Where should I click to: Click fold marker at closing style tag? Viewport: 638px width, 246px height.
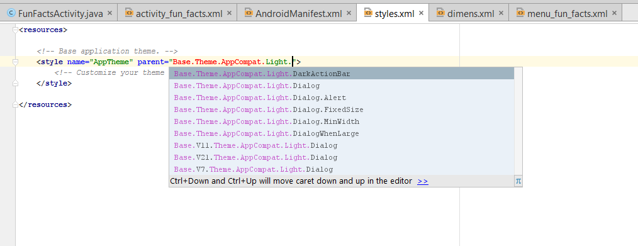point(16,83)
